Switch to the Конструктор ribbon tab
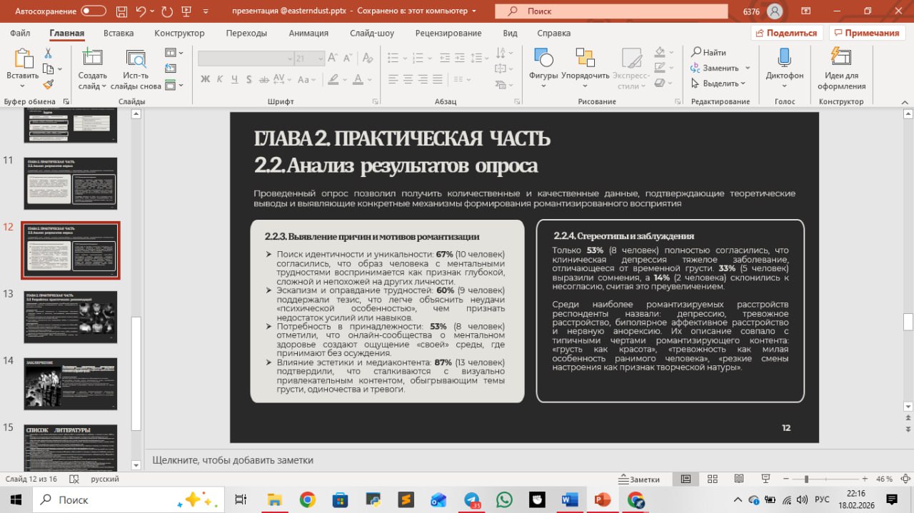The height and width of the screenshot is (513, 914). (179, 33)
